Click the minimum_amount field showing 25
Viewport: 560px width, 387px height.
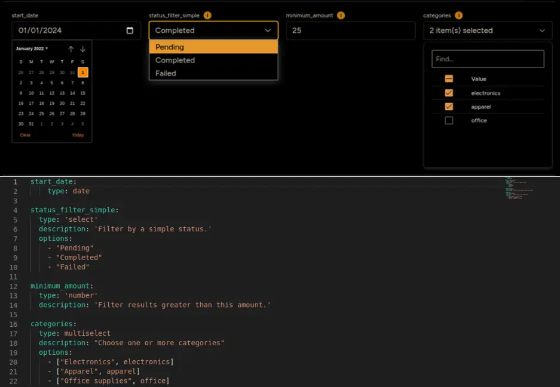[350, 30]
